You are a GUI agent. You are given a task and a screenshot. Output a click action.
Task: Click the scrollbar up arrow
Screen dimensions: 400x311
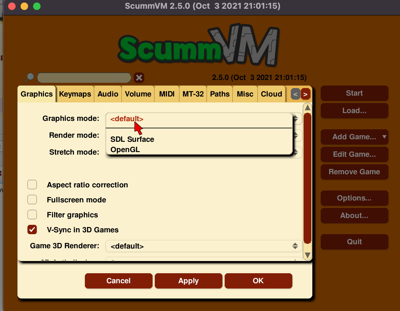coord(308,108)
